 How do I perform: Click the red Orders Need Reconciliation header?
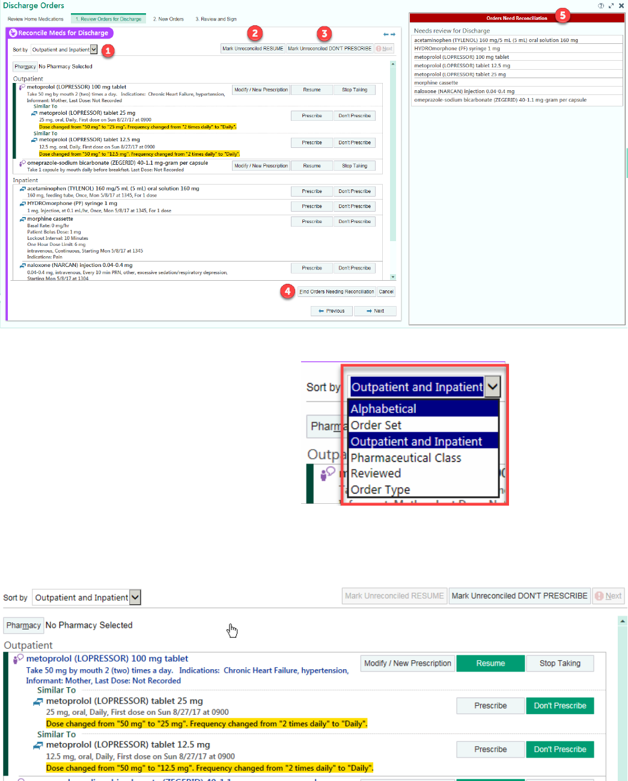click(517, 18)
